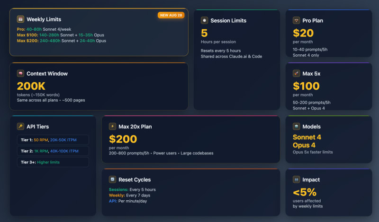Click the brain icon beside Context Window
This screenshot has height=222, width=379.
pyautogui.click(x=20, y=73)
